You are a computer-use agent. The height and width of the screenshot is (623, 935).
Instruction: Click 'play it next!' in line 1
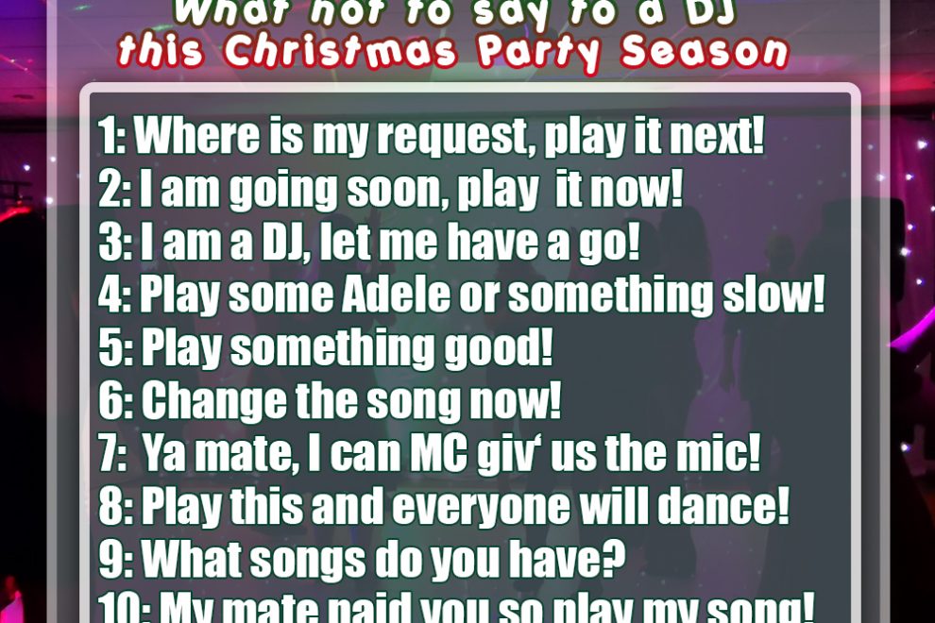[x=654, y=137]
